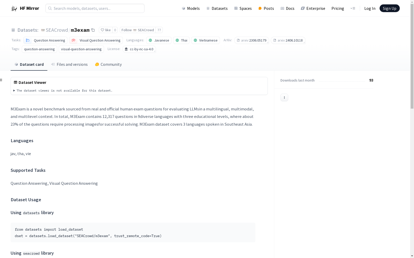
Task: Open the Pricing page
Action: click(x=338, y=9)
